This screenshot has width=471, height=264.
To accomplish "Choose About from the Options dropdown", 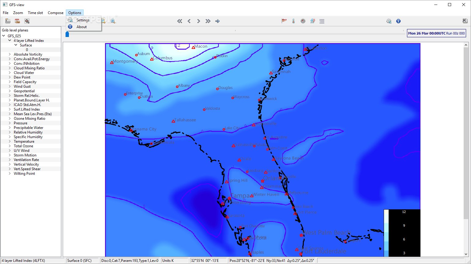I will coord(81,27).
